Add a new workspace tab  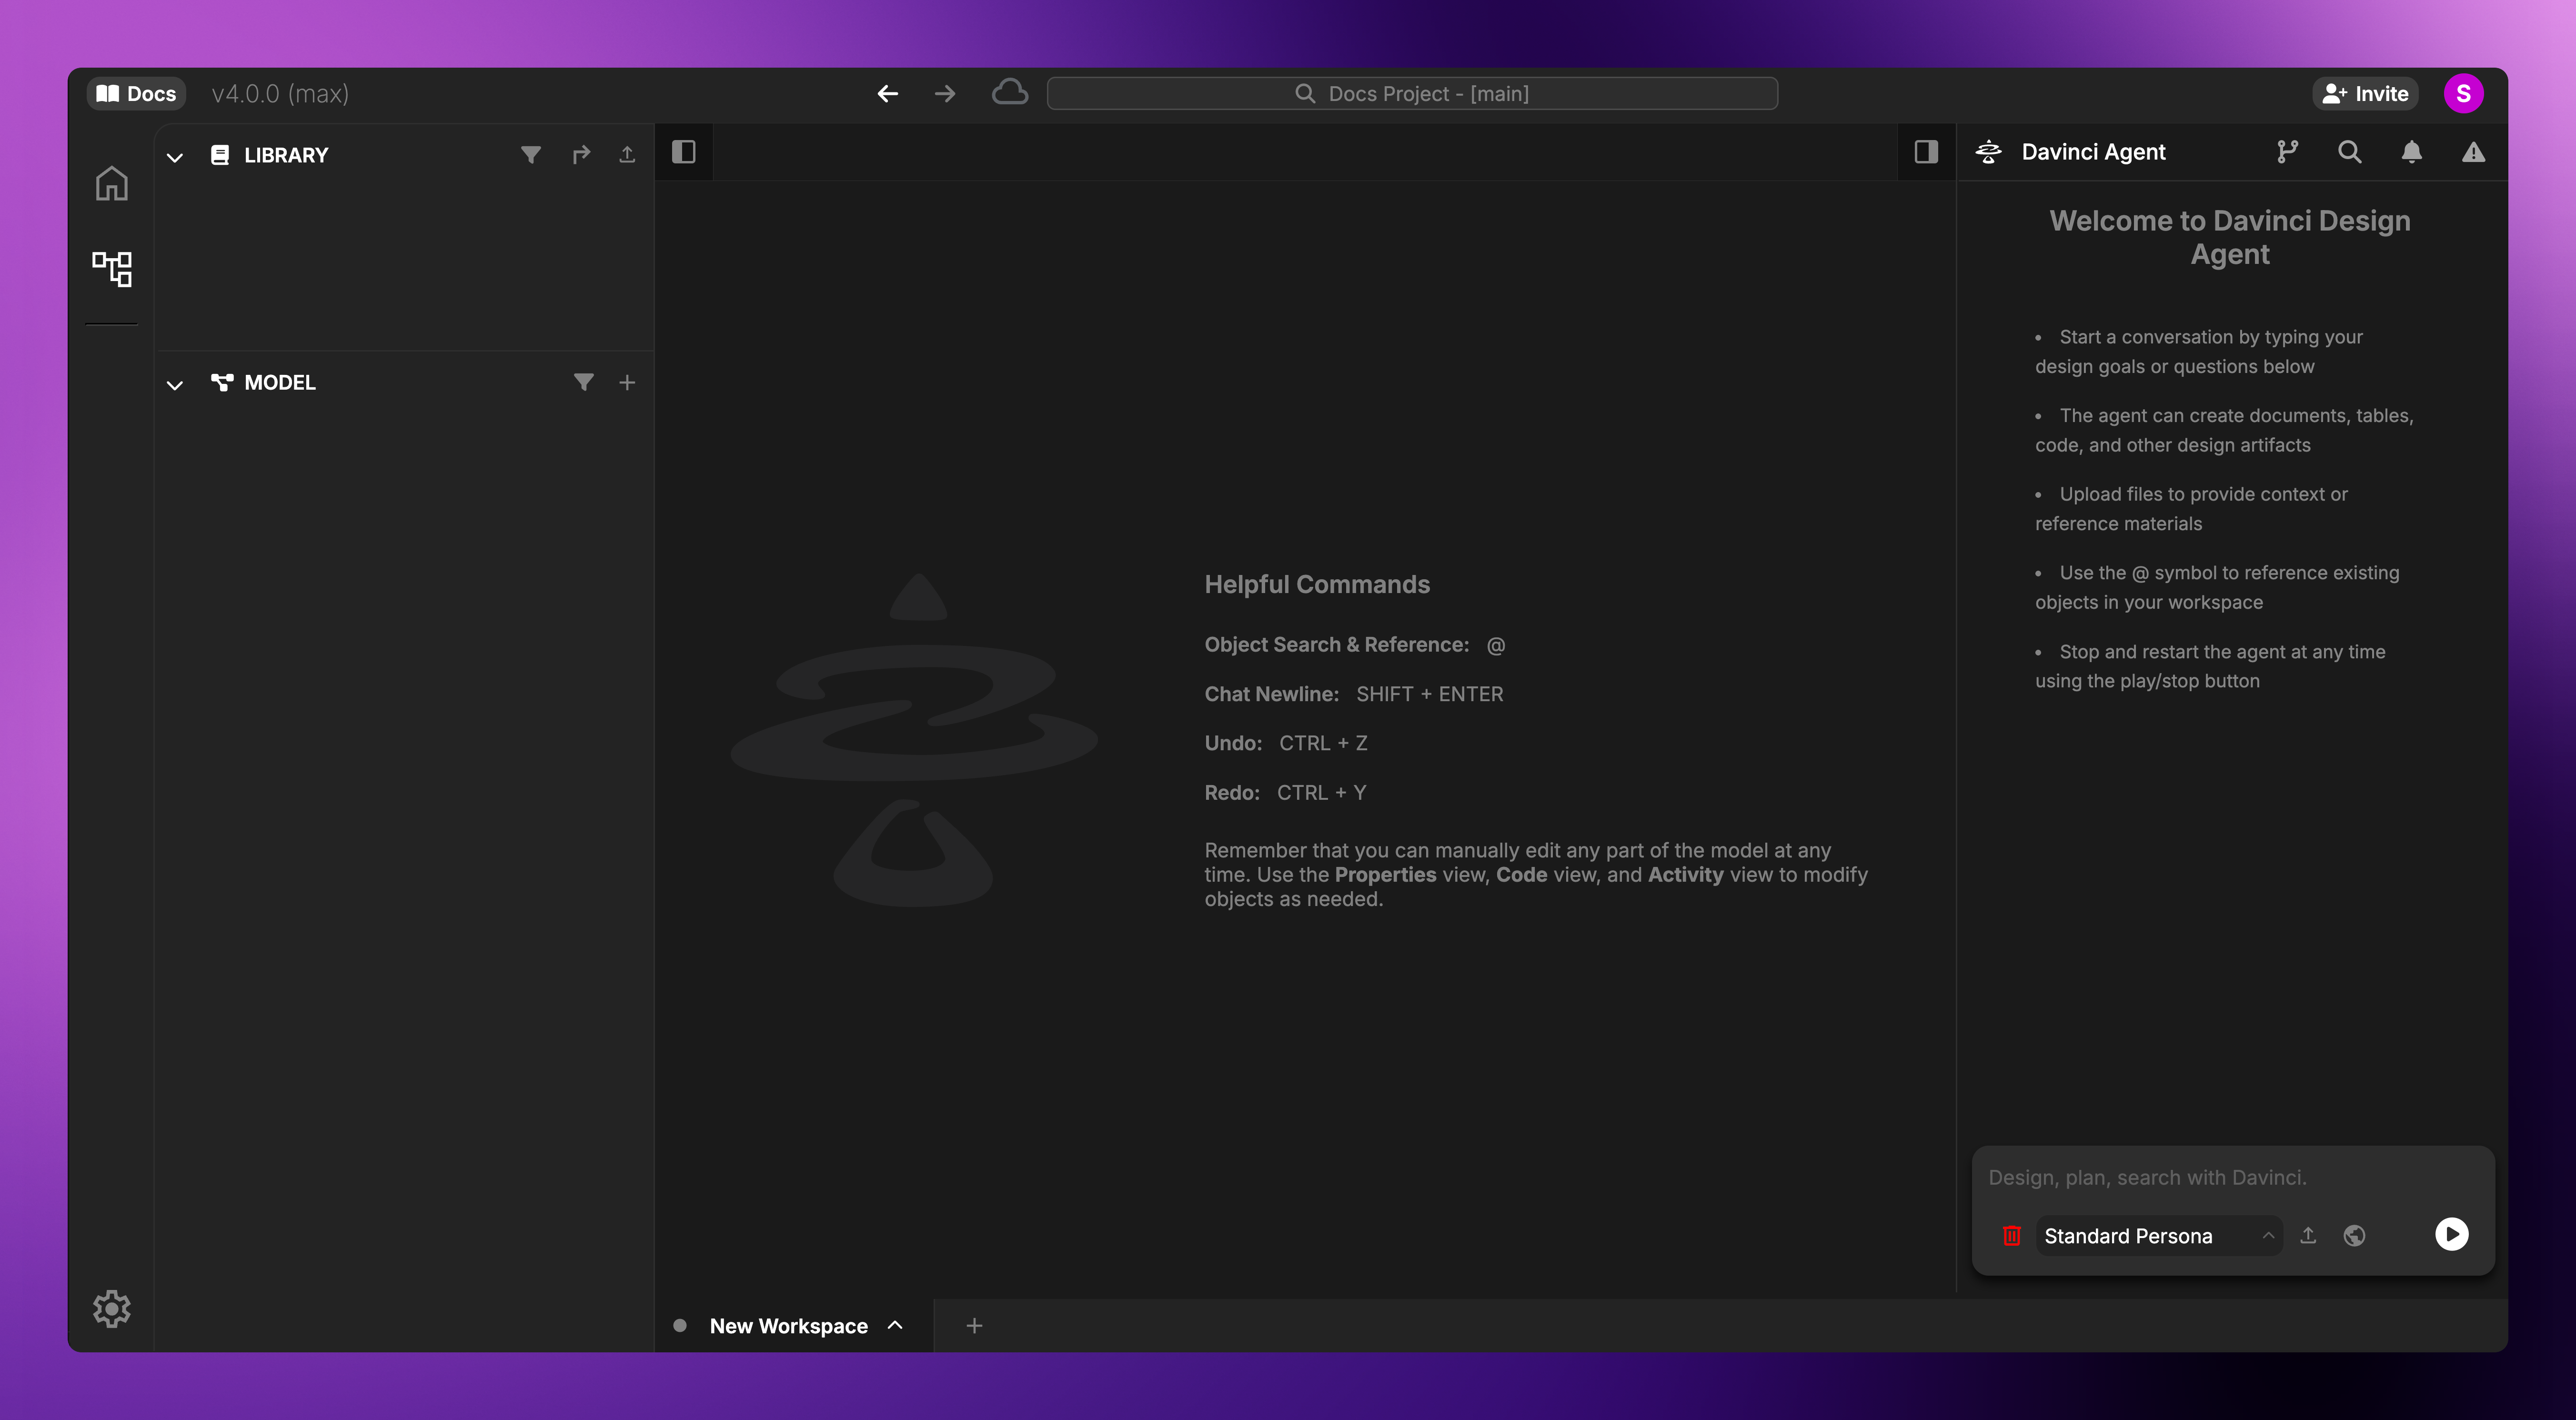point(974,1325)
